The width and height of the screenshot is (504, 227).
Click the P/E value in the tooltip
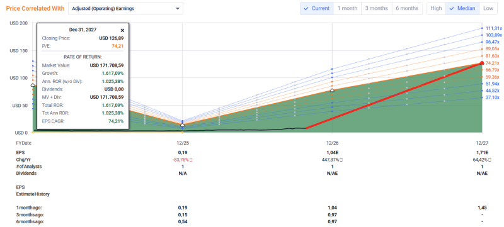(118, 46)
